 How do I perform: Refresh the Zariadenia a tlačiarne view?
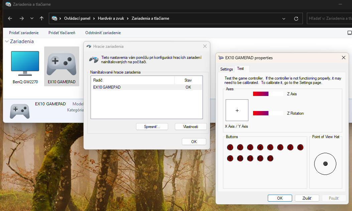pos(296,18)
